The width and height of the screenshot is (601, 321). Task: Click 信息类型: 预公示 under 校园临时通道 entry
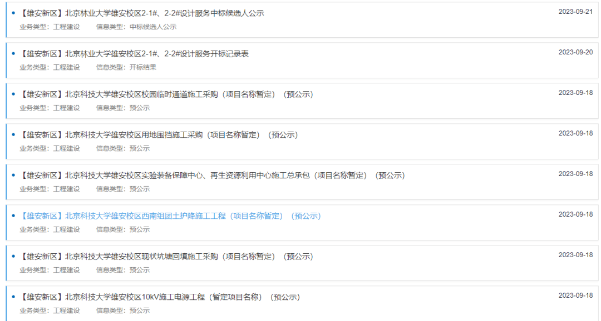click(x=122, y=108)
